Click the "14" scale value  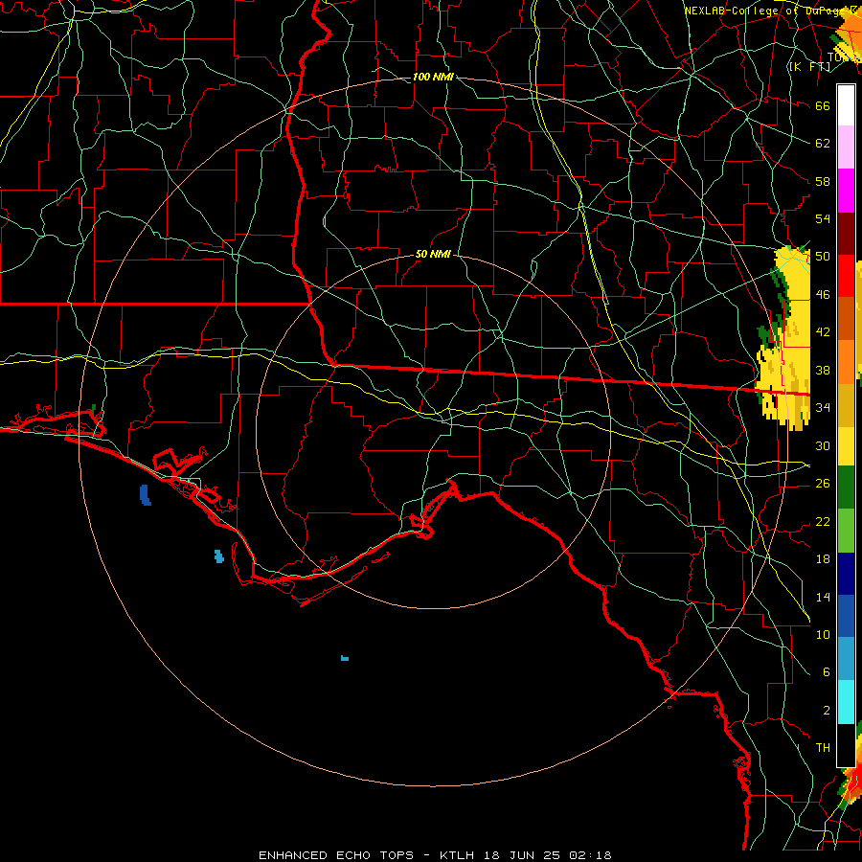pos(823,597)
